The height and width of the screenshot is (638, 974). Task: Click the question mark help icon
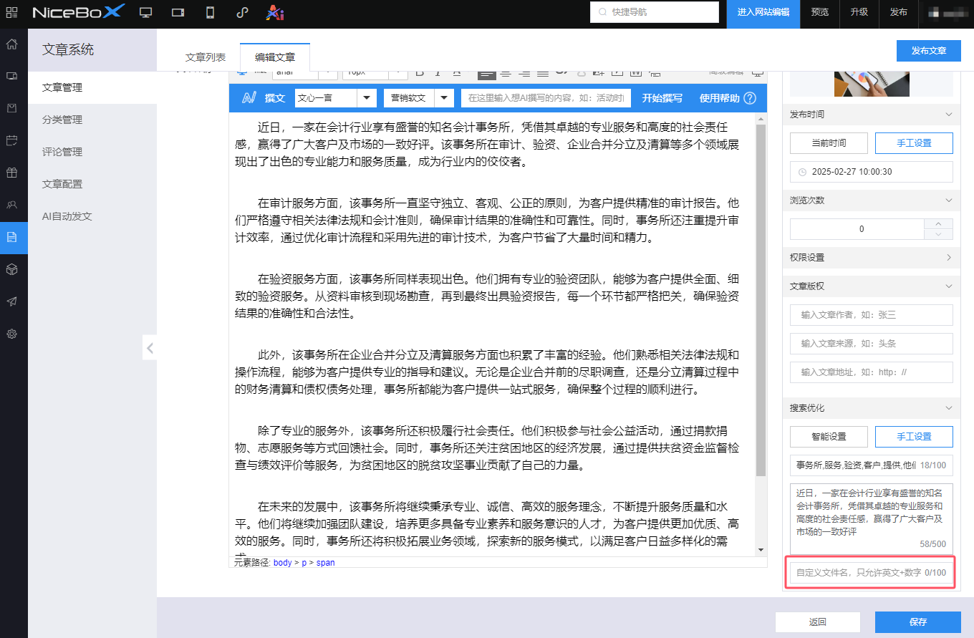(x=750, y=98)
